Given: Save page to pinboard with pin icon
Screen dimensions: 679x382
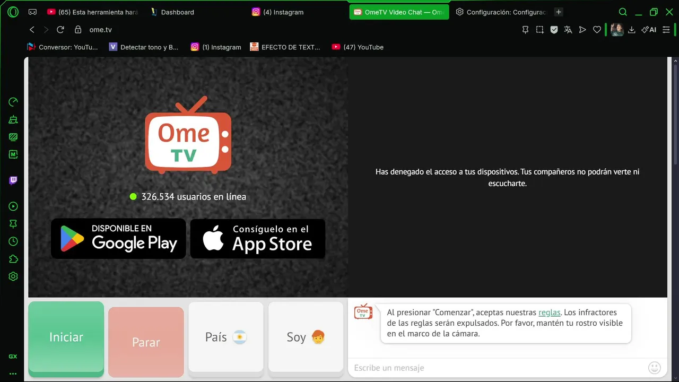Looking at the screenshot, I should point(525,30).
